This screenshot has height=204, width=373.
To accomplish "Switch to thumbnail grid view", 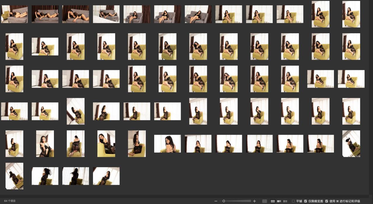I will point(273,201).
